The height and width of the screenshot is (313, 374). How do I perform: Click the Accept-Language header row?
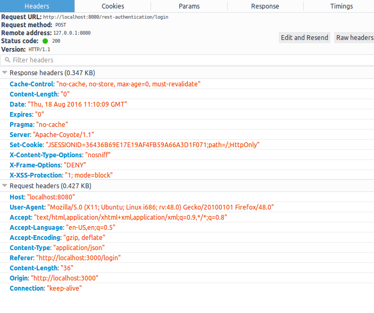click(187, 227)
